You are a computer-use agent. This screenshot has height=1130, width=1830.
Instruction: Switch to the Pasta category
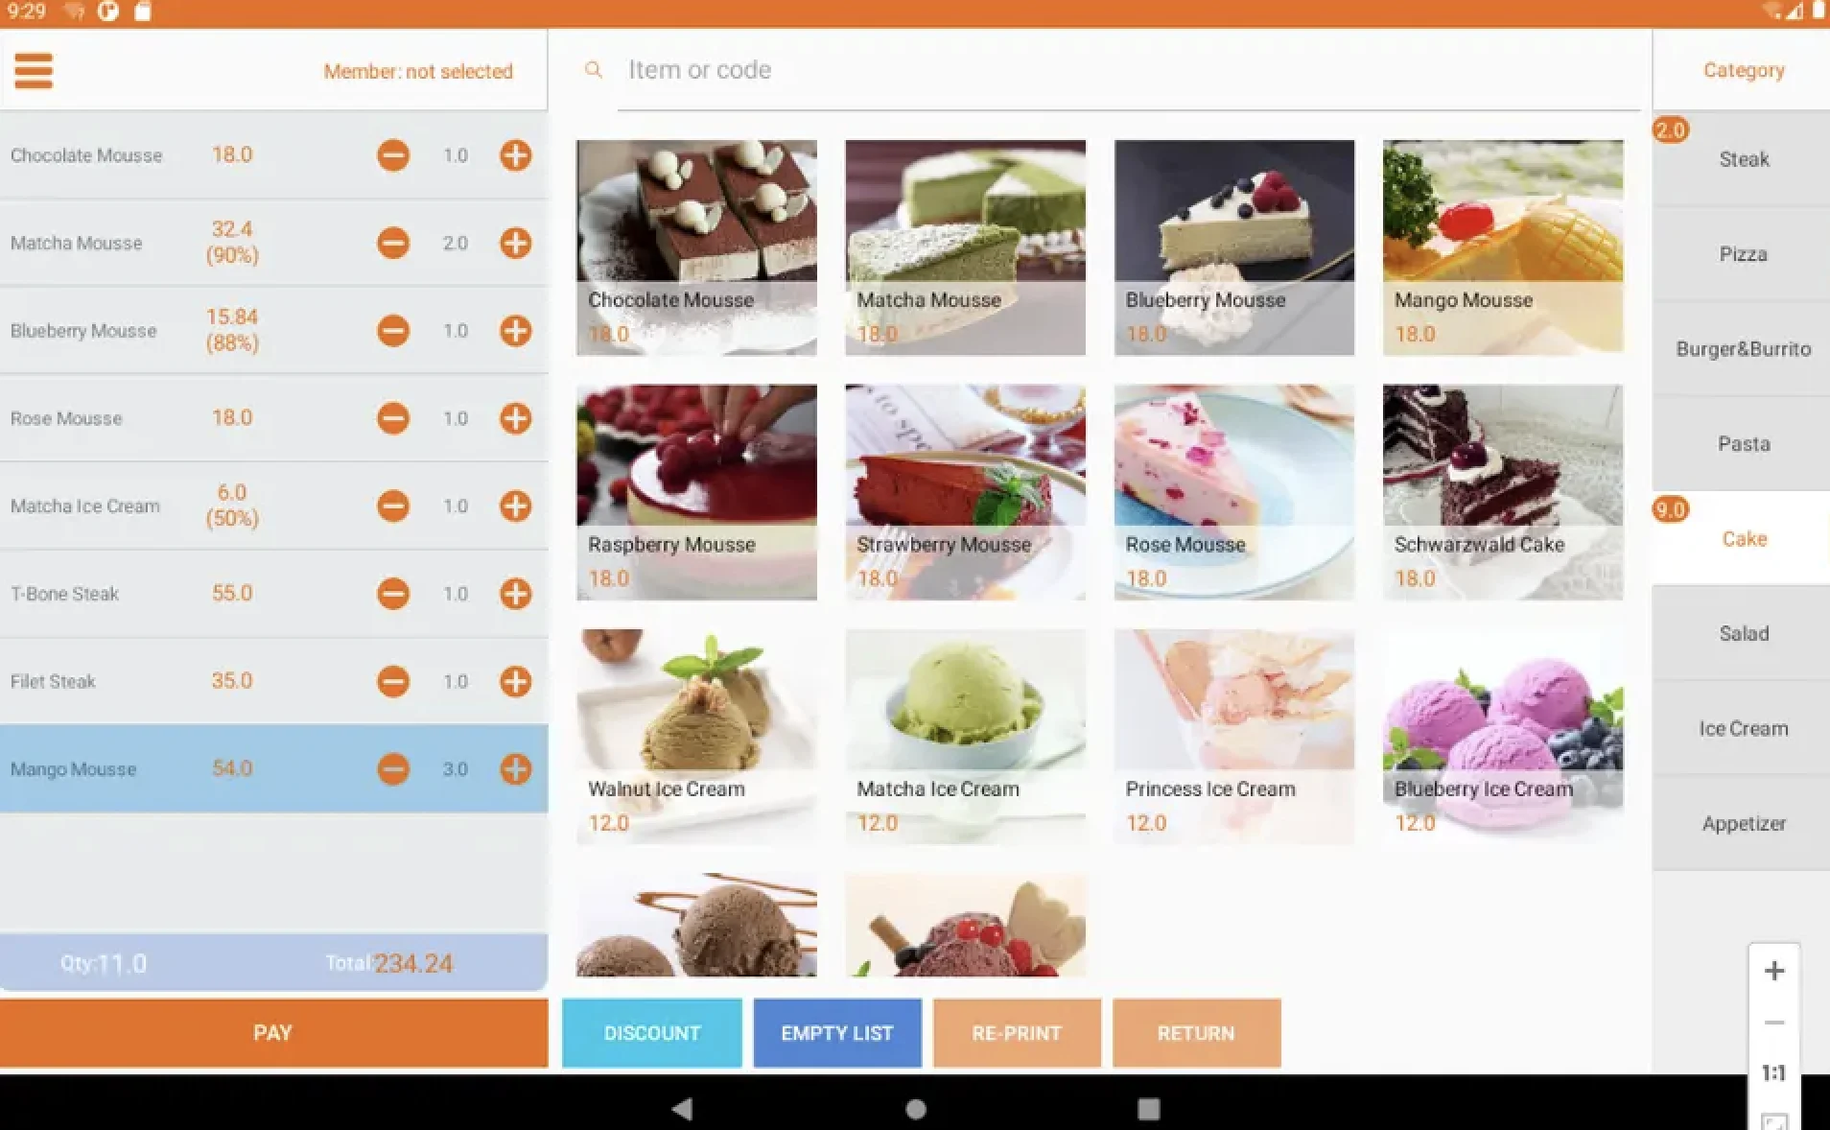[x=1742, y=444]
